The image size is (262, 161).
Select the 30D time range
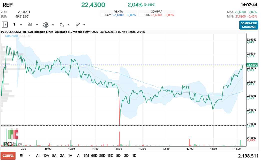(x=102, y=156)
